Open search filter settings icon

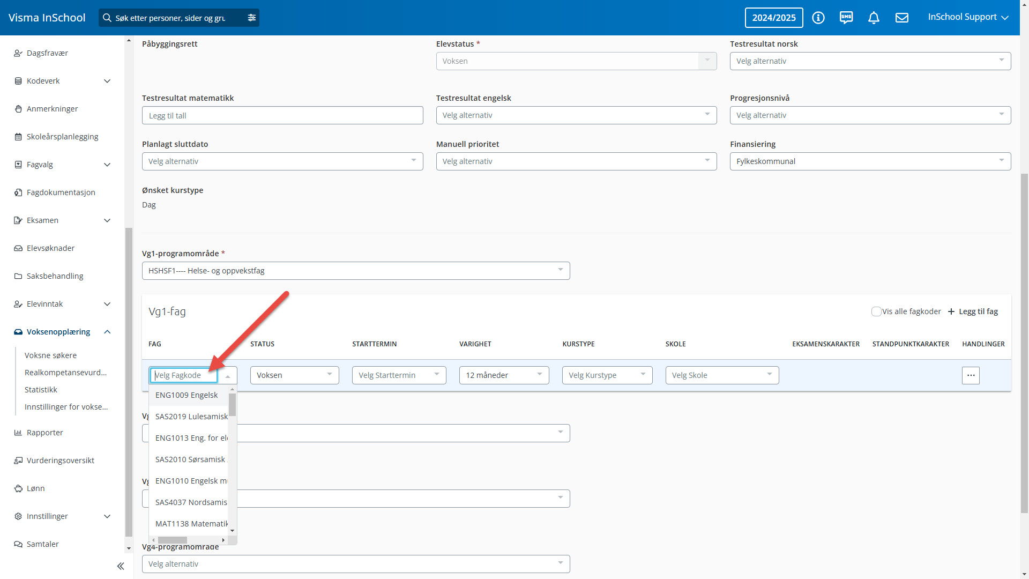[x=252, y=18]
